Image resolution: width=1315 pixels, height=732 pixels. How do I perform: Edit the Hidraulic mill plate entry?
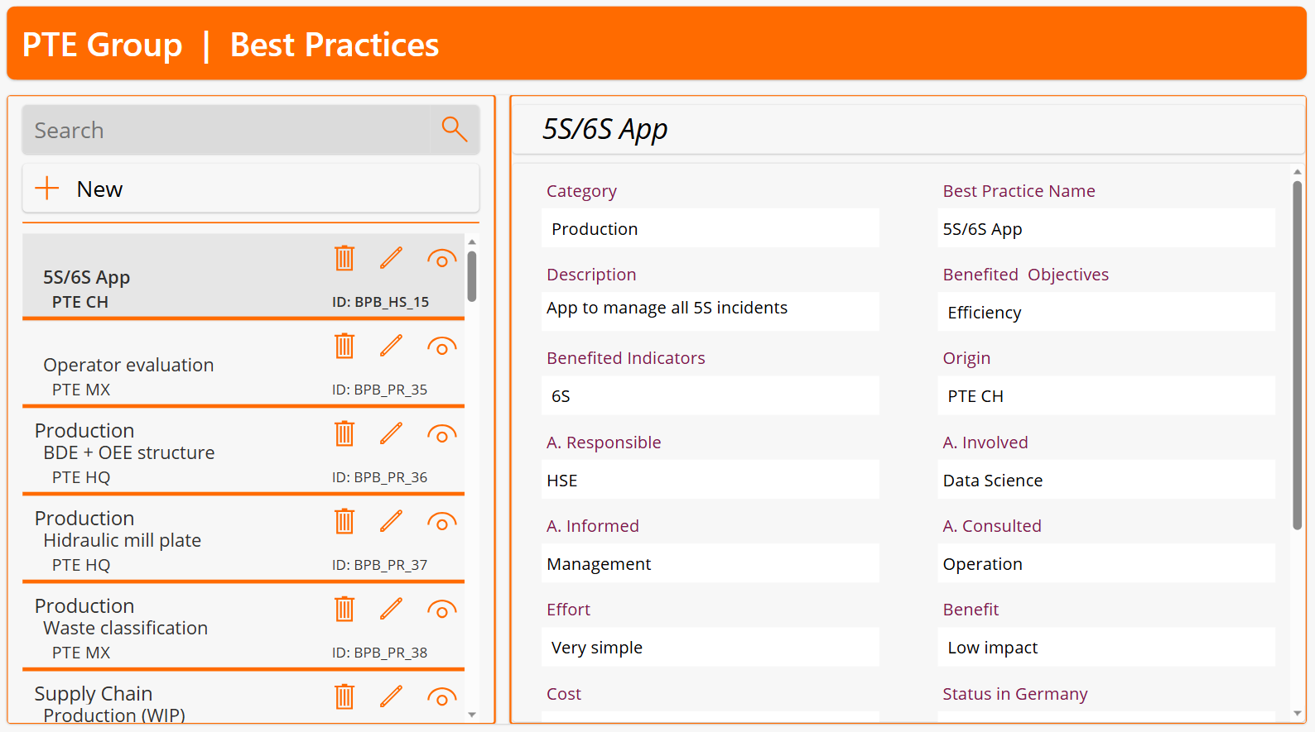tap(391, 521)
